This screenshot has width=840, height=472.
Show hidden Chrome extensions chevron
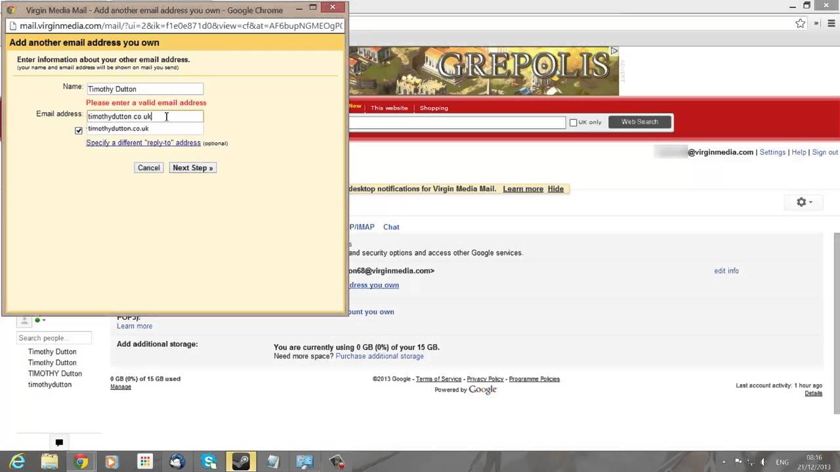coord(816,23)
